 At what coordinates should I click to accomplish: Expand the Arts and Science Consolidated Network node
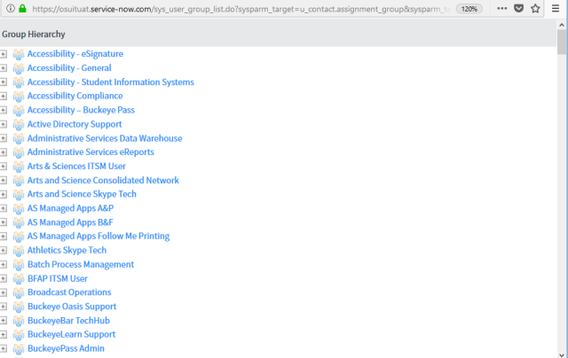click(x=4, y=180)
